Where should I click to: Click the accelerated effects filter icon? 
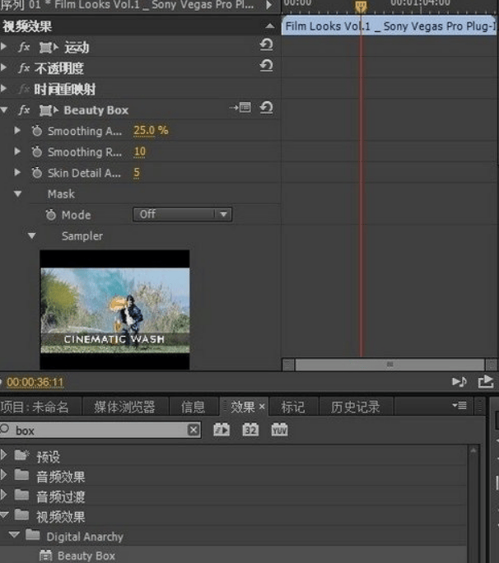click(x=222, y=430)
